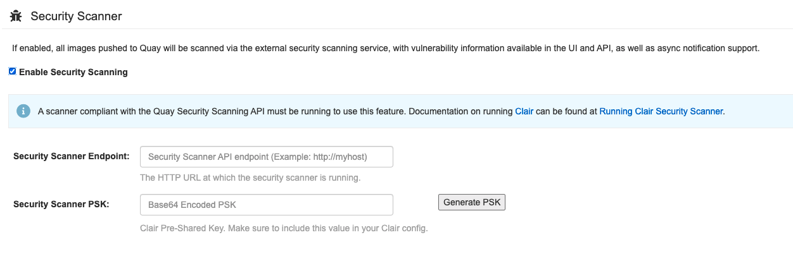Click the description paragraph about images pushed to Quay
Image resolution: width=793 pixels, height=266 pixels.
tap(190, 48)
